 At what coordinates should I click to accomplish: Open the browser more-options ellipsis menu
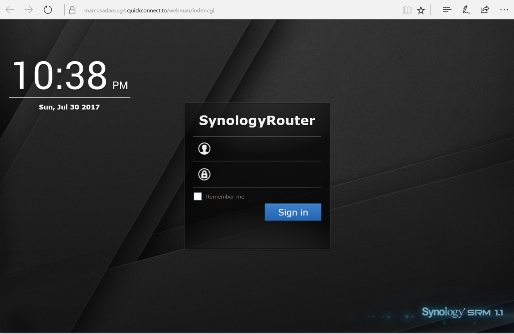504,10
